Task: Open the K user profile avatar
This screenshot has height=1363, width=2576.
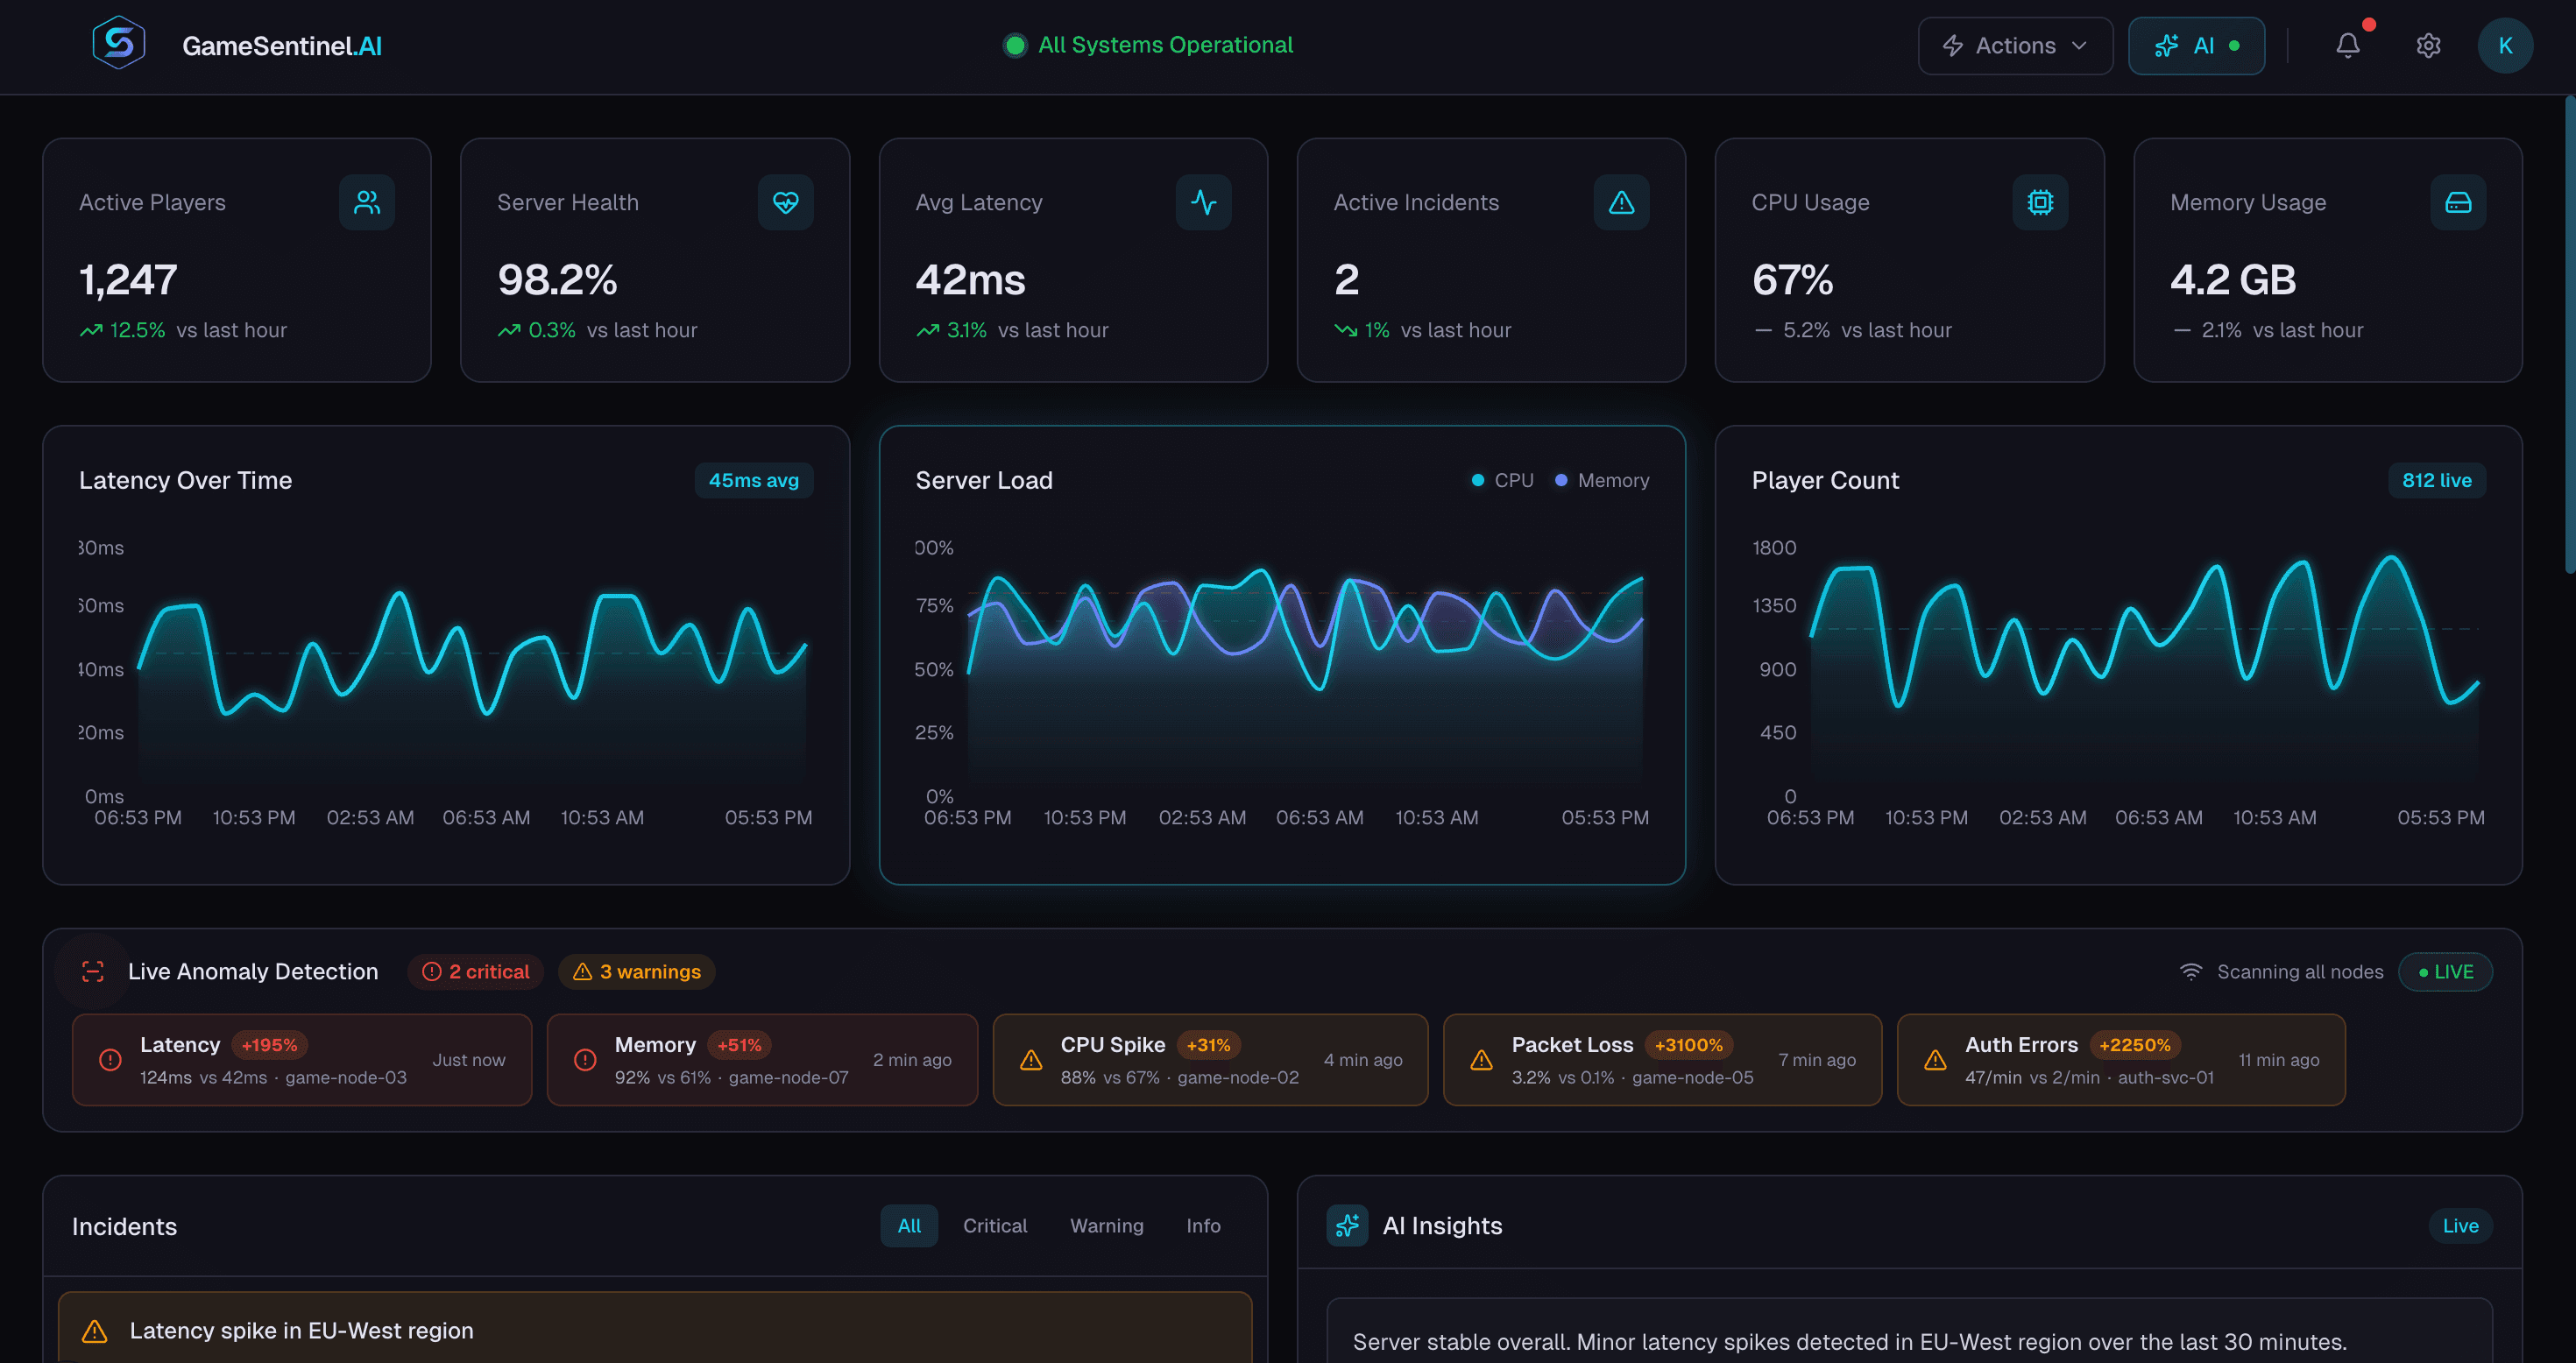Action: 2505,45
